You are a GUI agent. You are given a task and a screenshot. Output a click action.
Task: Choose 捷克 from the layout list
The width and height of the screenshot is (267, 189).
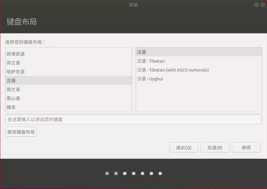pos(11,107)
